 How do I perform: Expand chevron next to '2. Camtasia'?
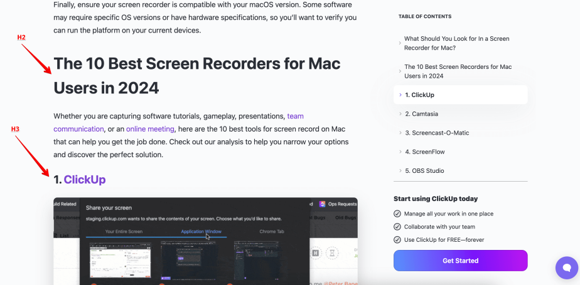coord(400,114)
